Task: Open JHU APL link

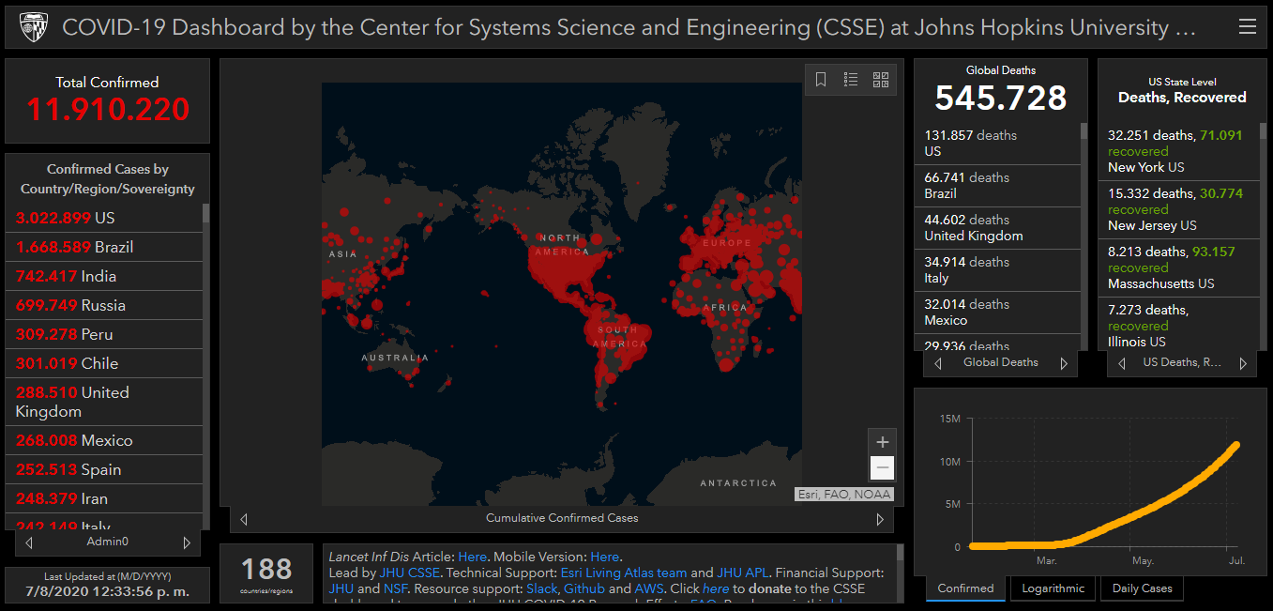Action: 743,573
